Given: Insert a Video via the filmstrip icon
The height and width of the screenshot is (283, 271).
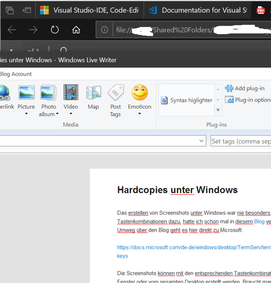Looking at the screenshot, I should pos(71,93).
